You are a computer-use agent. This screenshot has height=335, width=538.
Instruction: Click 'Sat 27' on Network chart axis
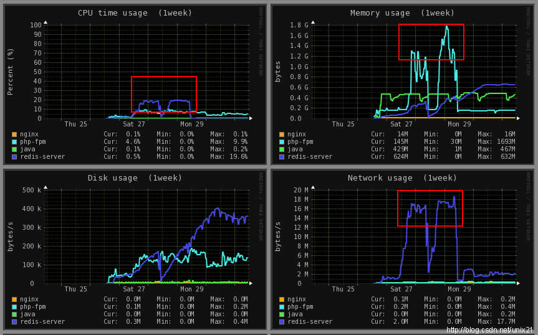[401, 290]
